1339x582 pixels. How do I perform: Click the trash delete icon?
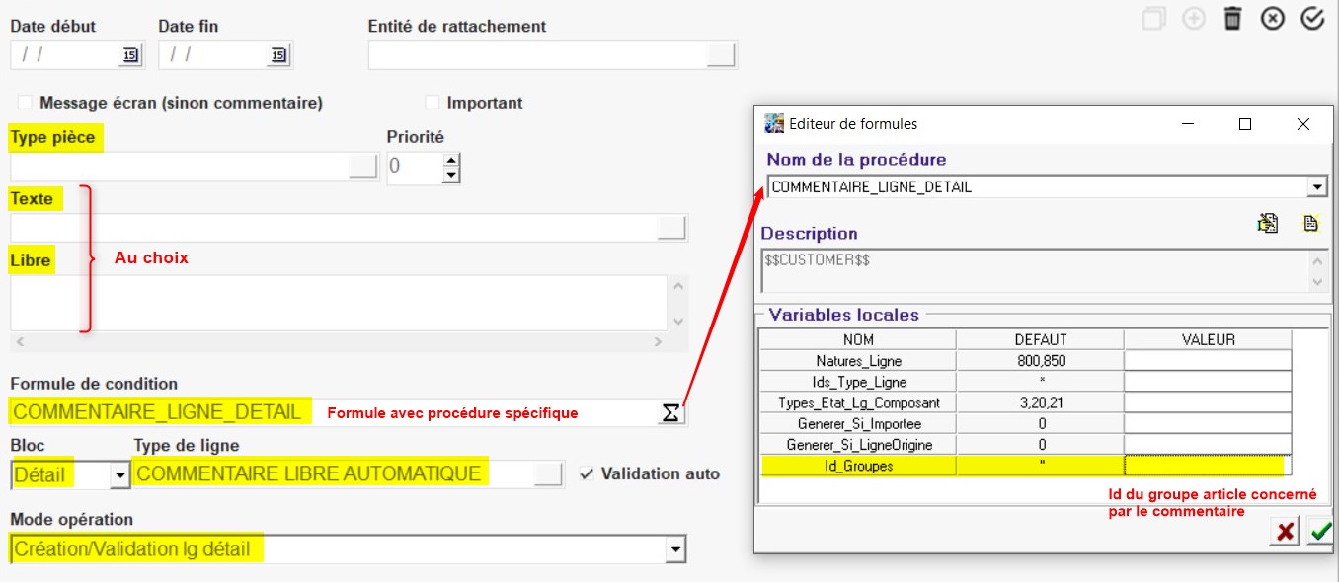click(x=1232, y=19)
